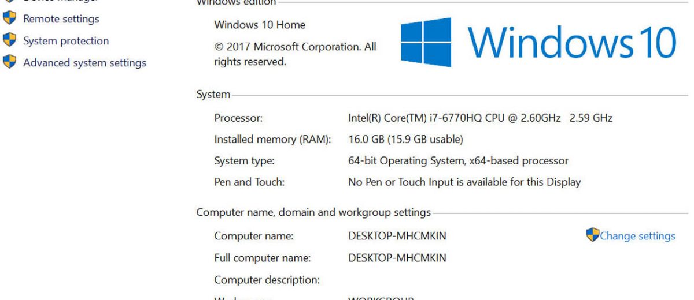Click the Computer description label

267,280
